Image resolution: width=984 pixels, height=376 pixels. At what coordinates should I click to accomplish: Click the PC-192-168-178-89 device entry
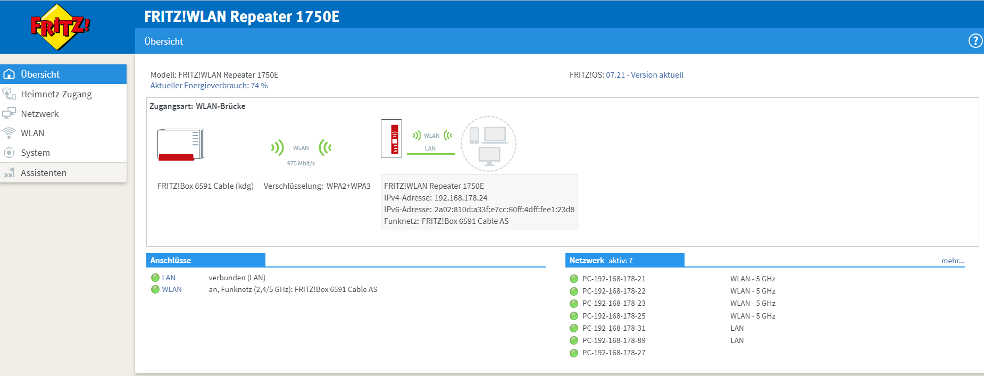(x=614, y=340)
